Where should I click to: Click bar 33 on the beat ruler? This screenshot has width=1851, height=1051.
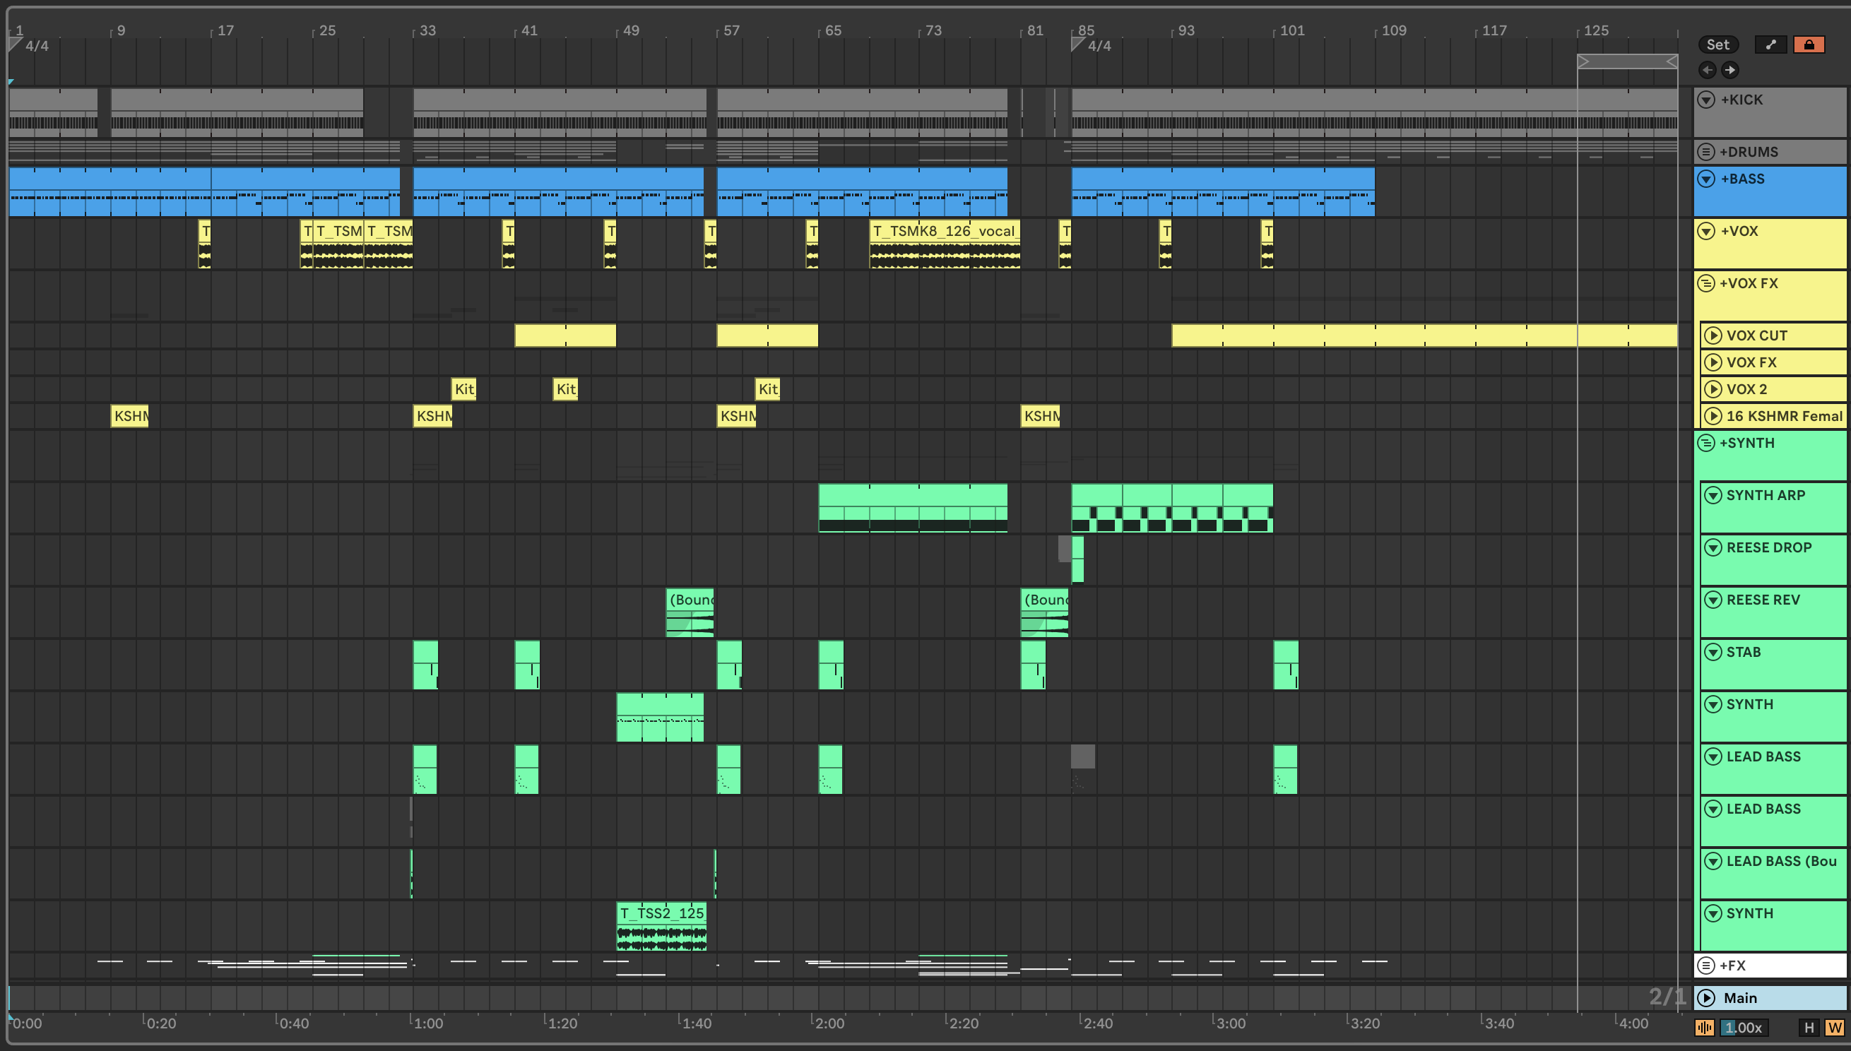(x=427, y=30)
